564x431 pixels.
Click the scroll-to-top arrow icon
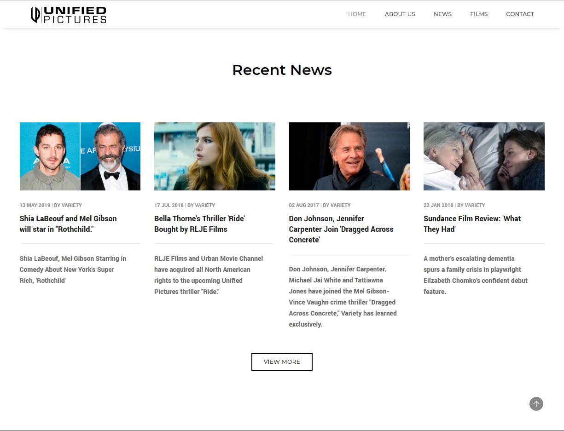[536, 404]
